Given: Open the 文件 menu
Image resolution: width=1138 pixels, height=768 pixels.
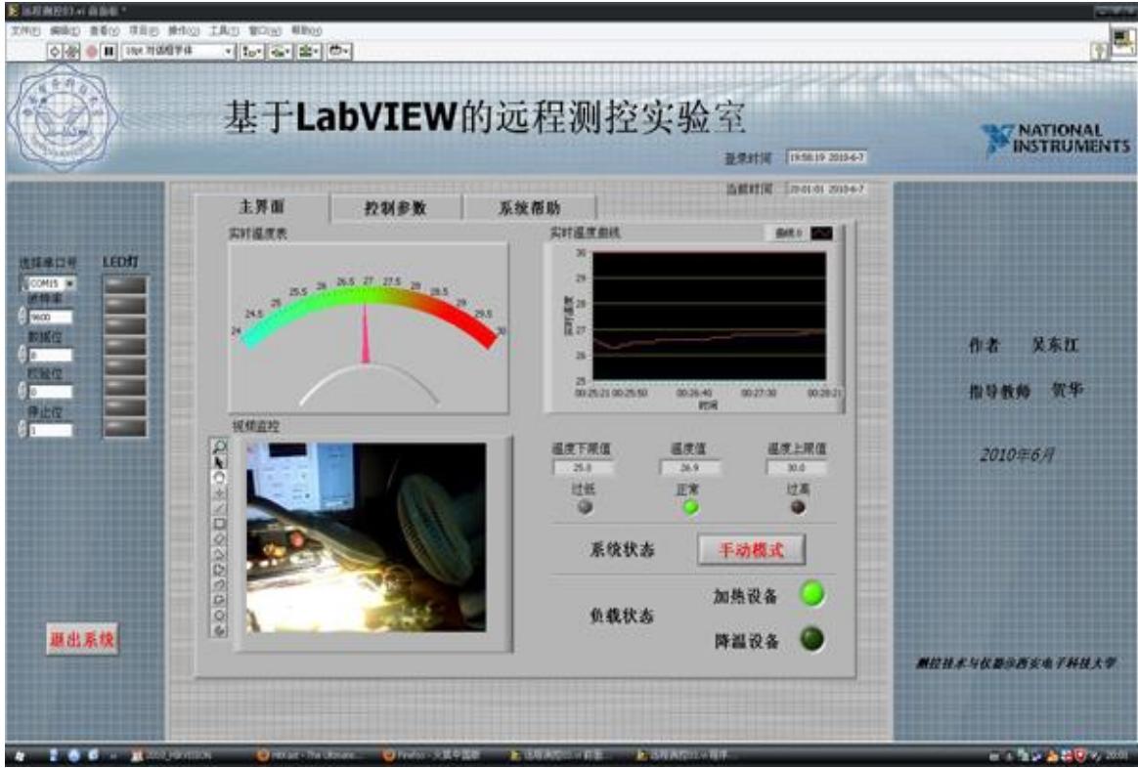Looking at the screenshot, I should pos(22,31).
